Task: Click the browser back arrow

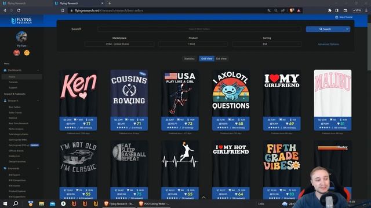Action: (5, 10)
